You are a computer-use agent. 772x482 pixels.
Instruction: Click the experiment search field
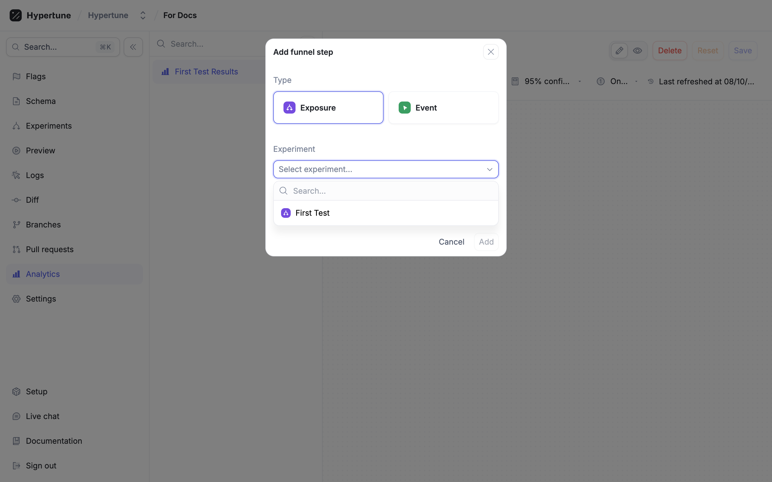[392, 191]
